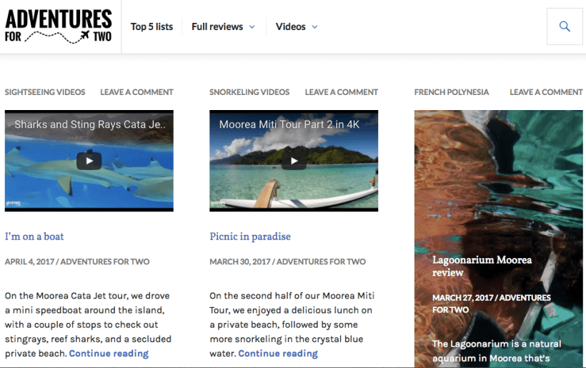Click the search magnifier icon

coord(565,26)
